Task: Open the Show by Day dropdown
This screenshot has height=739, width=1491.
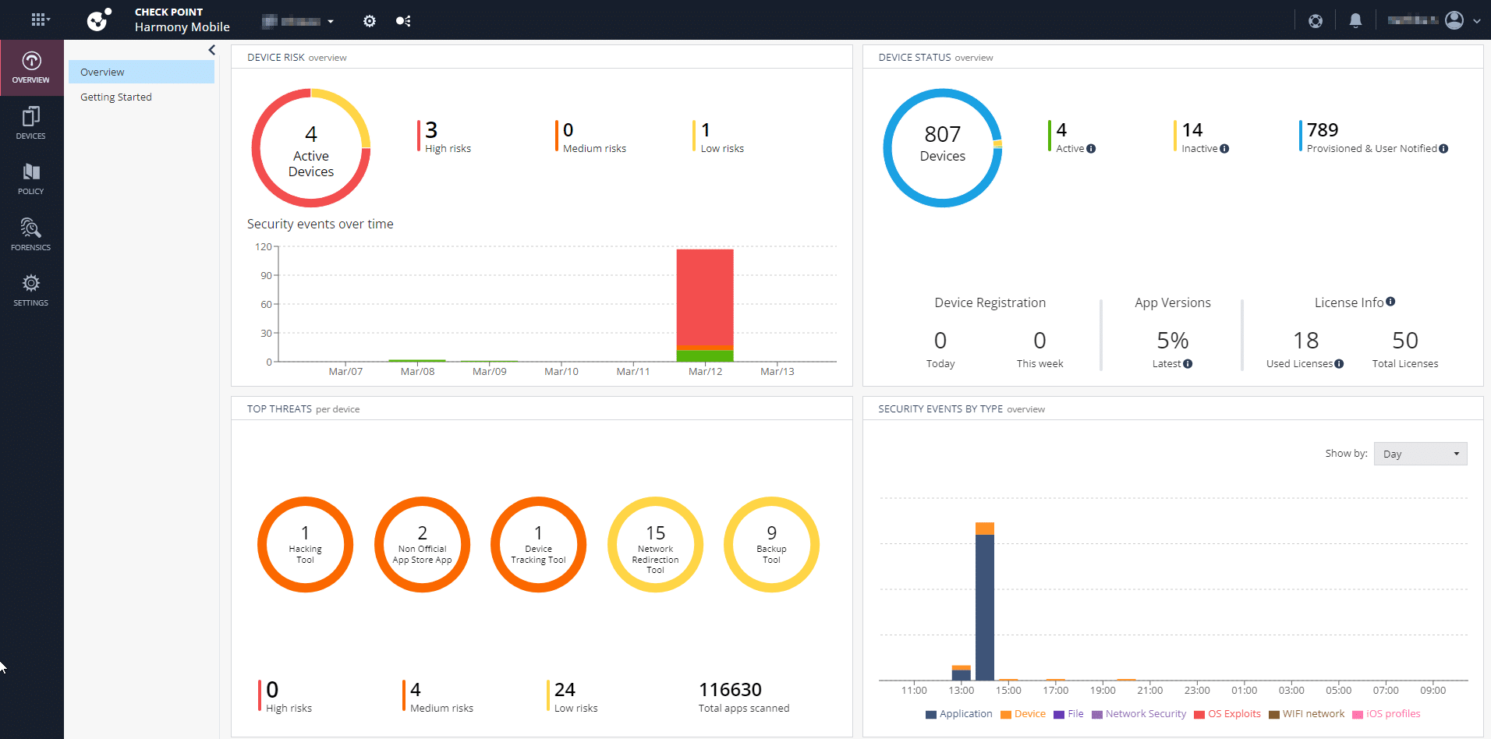Action: pos(1420,454)
